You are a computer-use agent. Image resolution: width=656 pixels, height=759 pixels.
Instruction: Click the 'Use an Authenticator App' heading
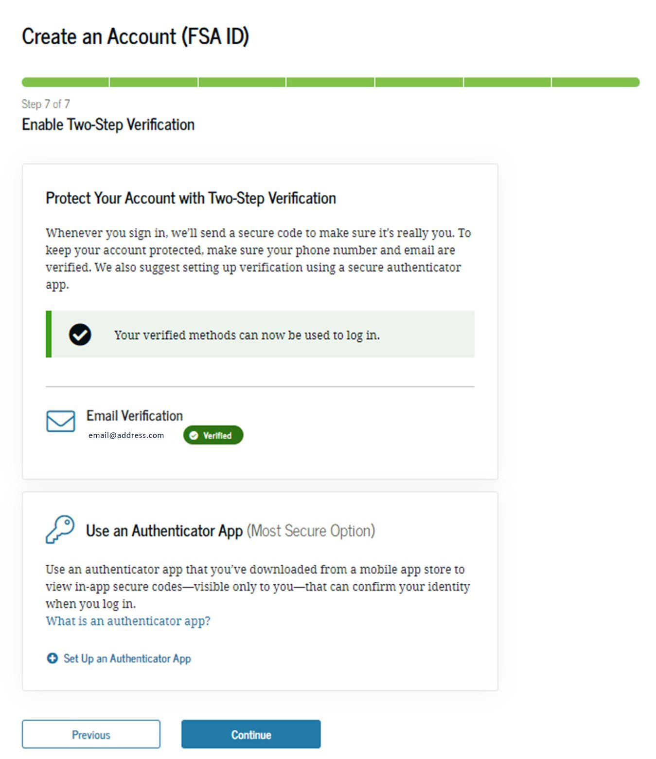pos(164,531)
